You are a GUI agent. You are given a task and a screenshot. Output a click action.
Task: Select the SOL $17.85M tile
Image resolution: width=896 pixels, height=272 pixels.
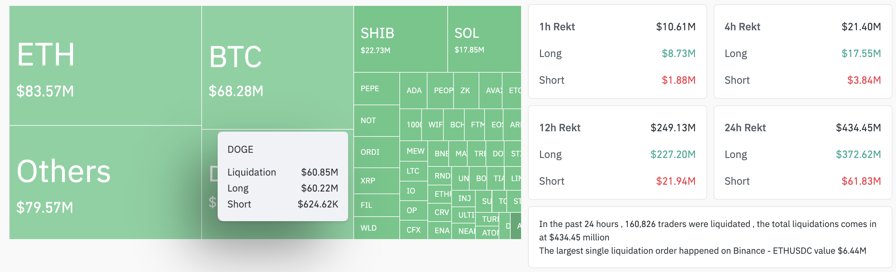click(x=484, y=39)
